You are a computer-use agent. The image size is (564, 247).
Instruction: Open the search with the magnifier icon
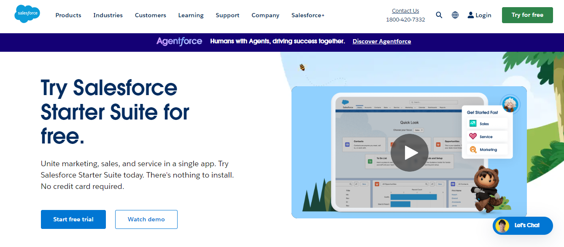point(439,15)
